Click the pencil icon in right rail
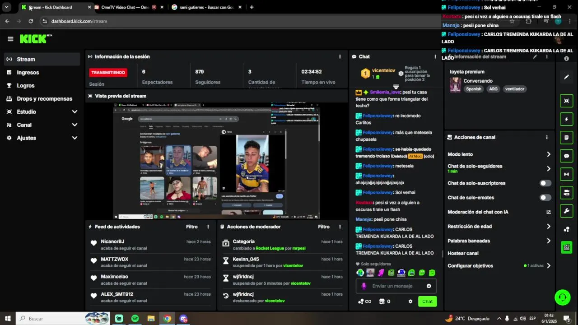This screenshot has width=578, height=325. [x=566, y=77]
